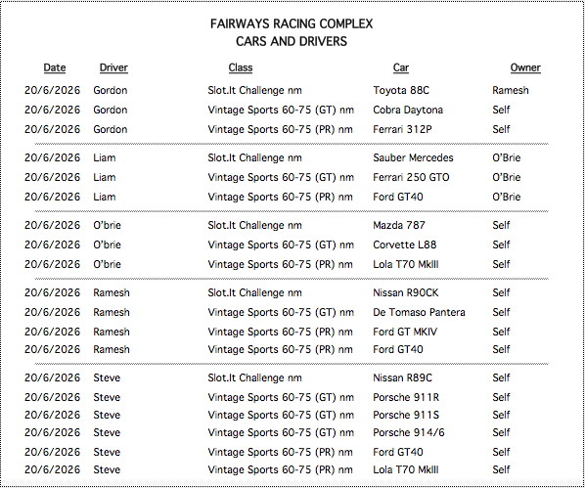Click the Porsche 911R car entry
The width and height of the screenshot is (585, 488).
click(406, 397)
